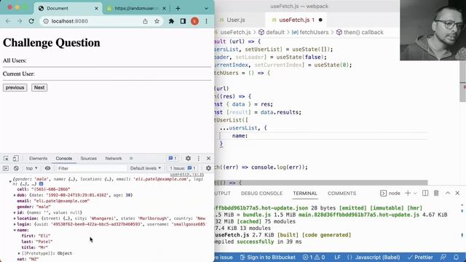
Task: Reload the localhost page
Action: [x=31, y=21]
